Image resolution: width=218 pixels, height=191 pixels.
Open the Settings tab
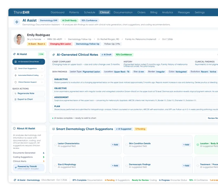click(x=200, y=12)
